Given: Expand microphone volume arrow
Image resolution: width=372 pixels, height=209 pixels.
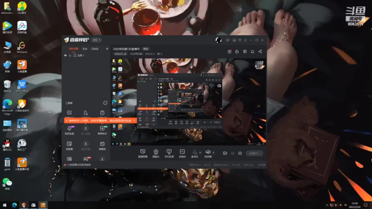Looking at the screenshot, I should click(200, 152).
